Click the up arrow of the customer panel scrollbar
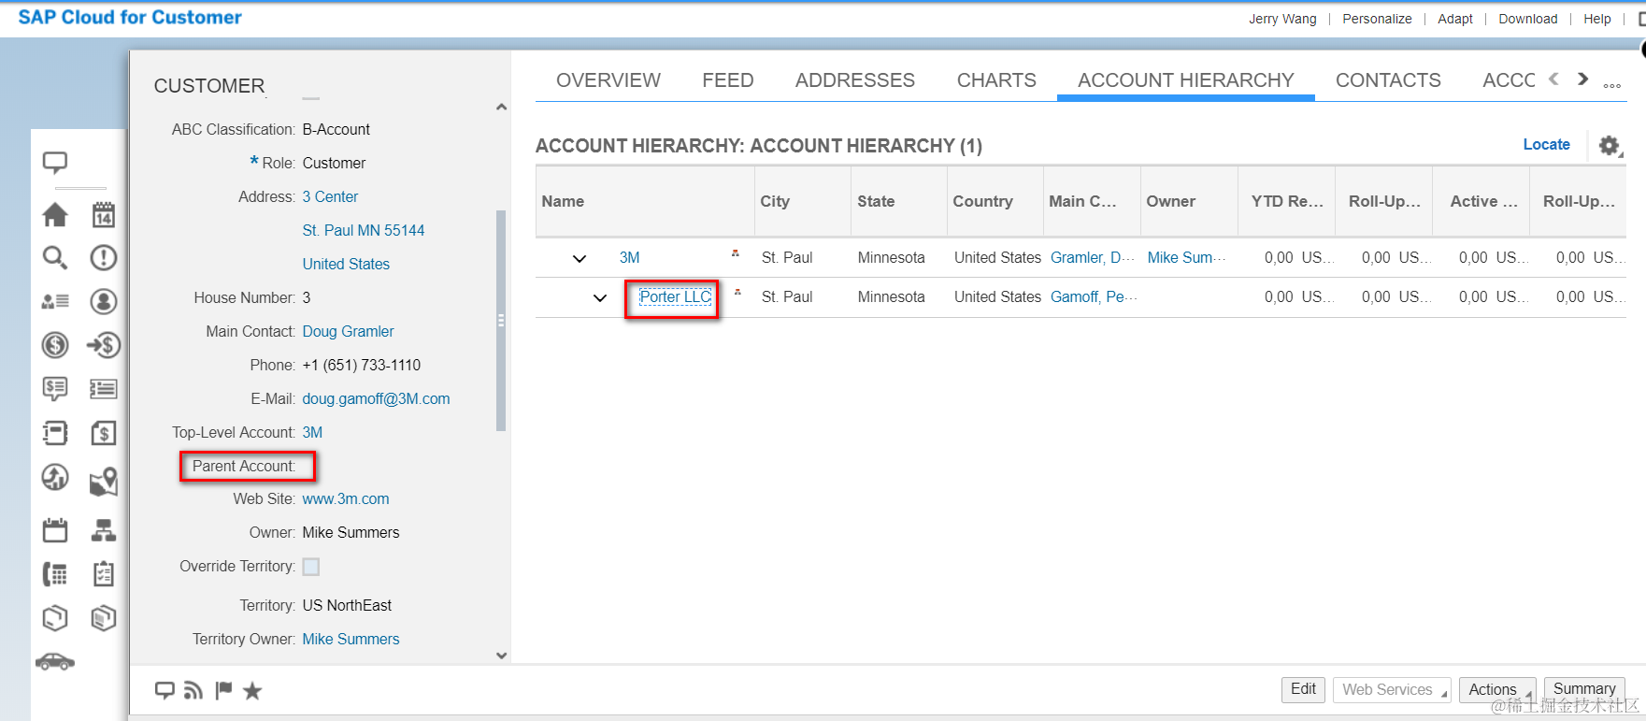The width and height of the screenshot is (1646, 721). pyautogui.click(x=501, y=107)
